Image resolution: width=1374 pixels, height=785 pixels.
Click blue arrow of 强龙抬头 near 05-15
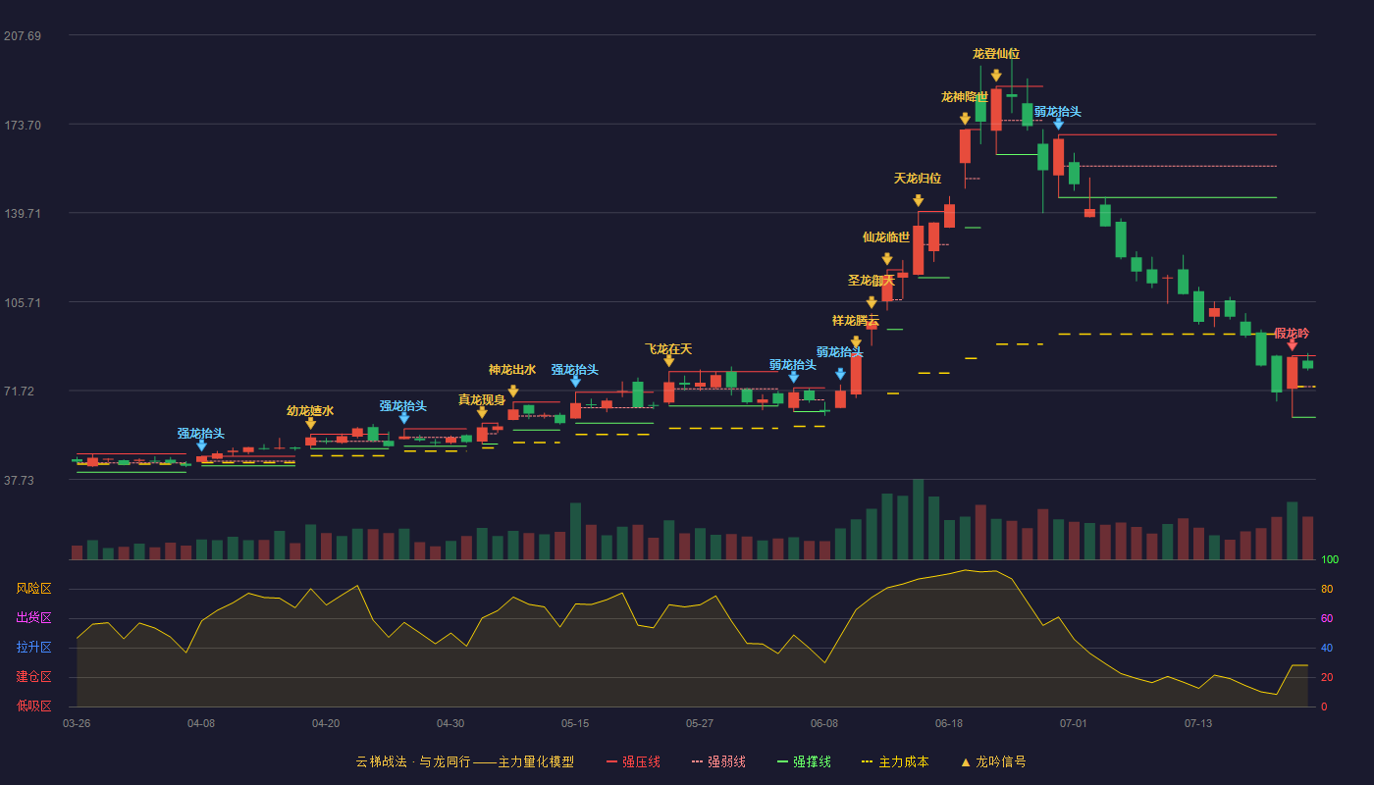[575, 382]
